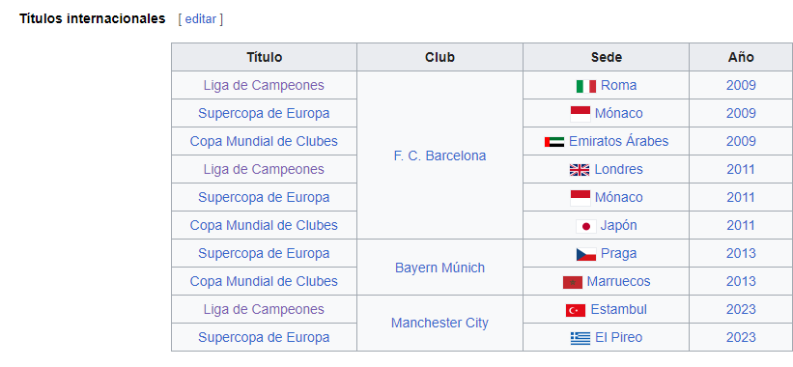Click the Marruecos link
This screenshot has height=367, width=793.
618,281
